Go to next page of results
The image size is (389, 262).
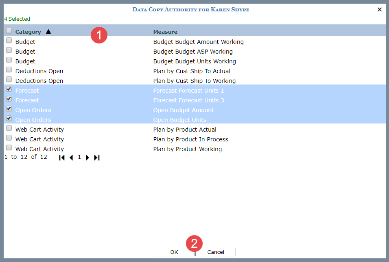coord(87,158)
